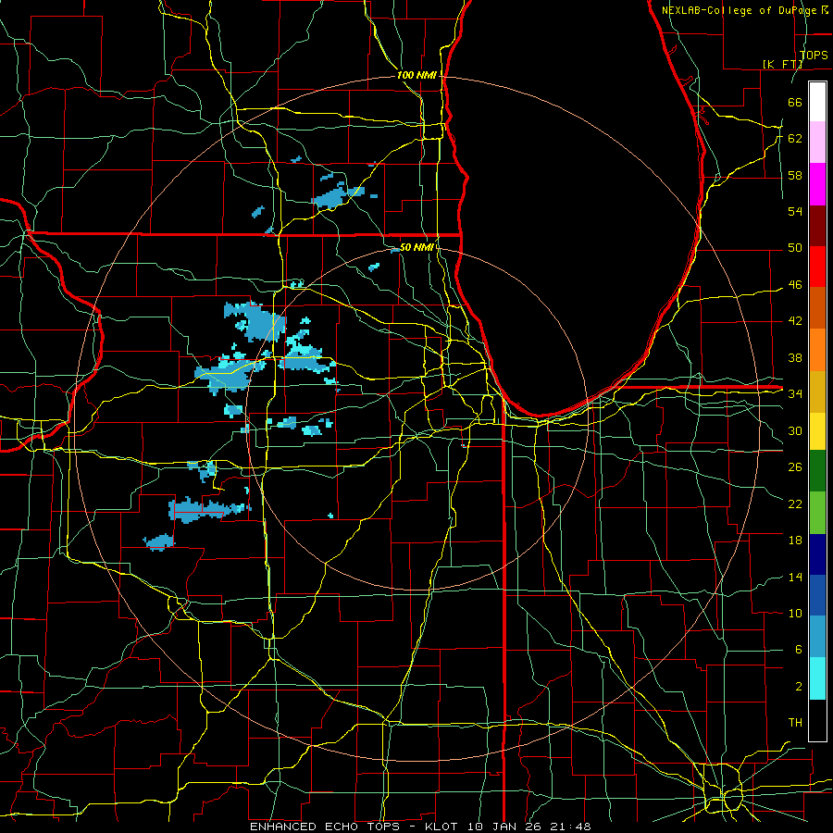Click the dark red (maroon) legend swatch
The image size is (833, 833).
[817, 225]
